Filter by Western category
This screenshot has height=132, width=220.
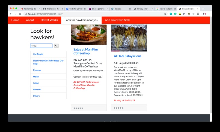[48, 90]
